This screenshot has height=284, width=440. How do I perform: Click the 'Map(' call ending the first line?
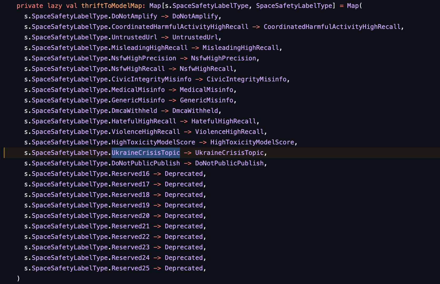(x=354, y=6)
